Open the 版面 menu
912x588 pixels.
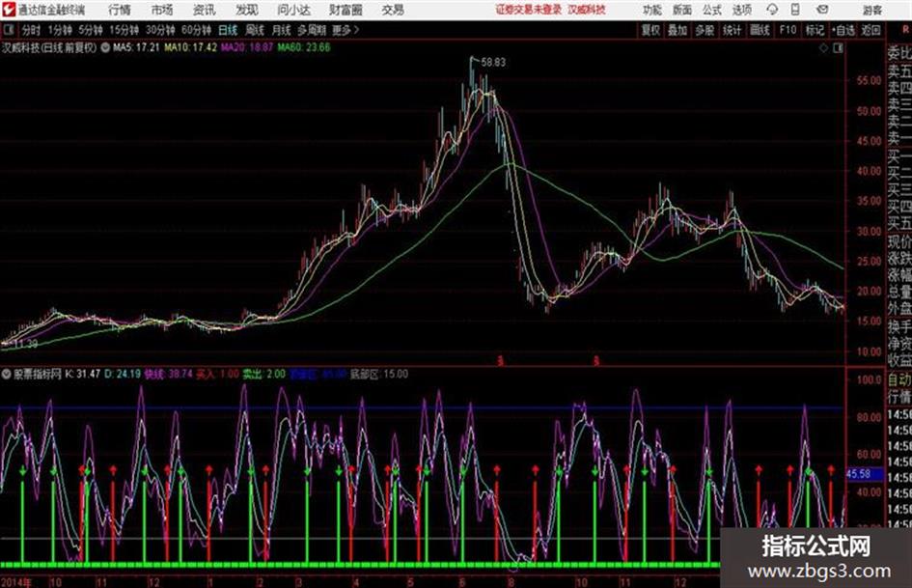tap(681, 10)
